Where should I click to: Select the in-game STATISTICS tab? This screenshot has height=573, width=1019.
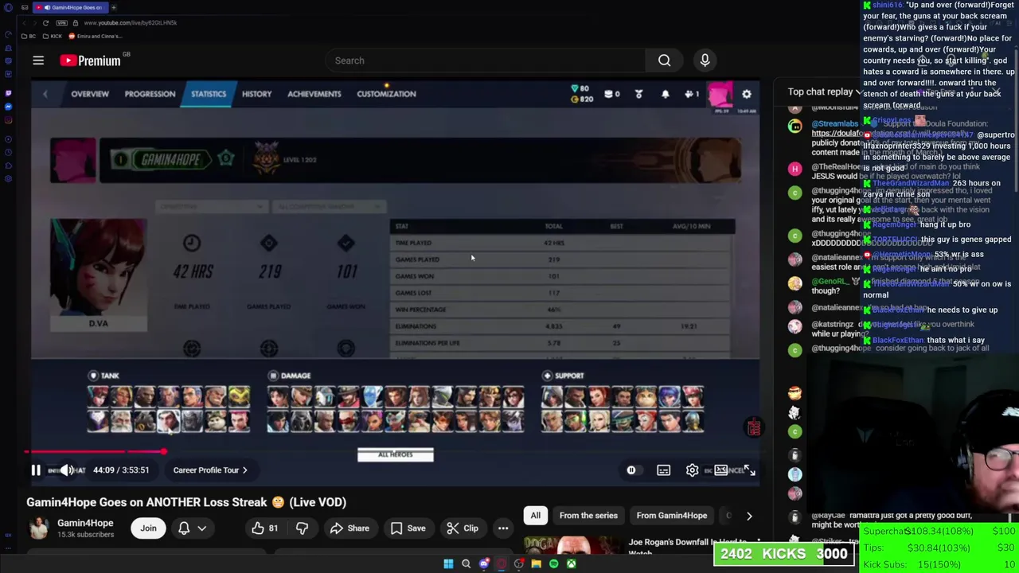(x=209, y=94)
